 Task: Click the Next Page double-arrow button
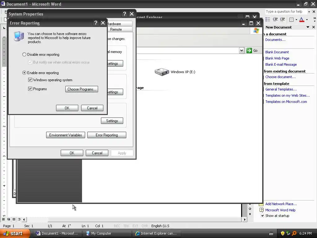(250, 214)
